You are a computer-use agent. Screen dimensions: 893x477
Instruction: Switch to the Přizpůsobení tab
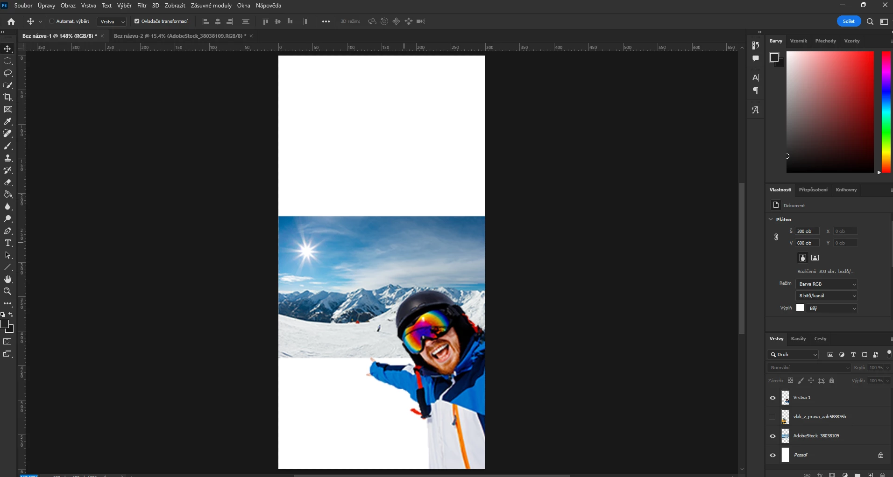(x=813, y=190)
